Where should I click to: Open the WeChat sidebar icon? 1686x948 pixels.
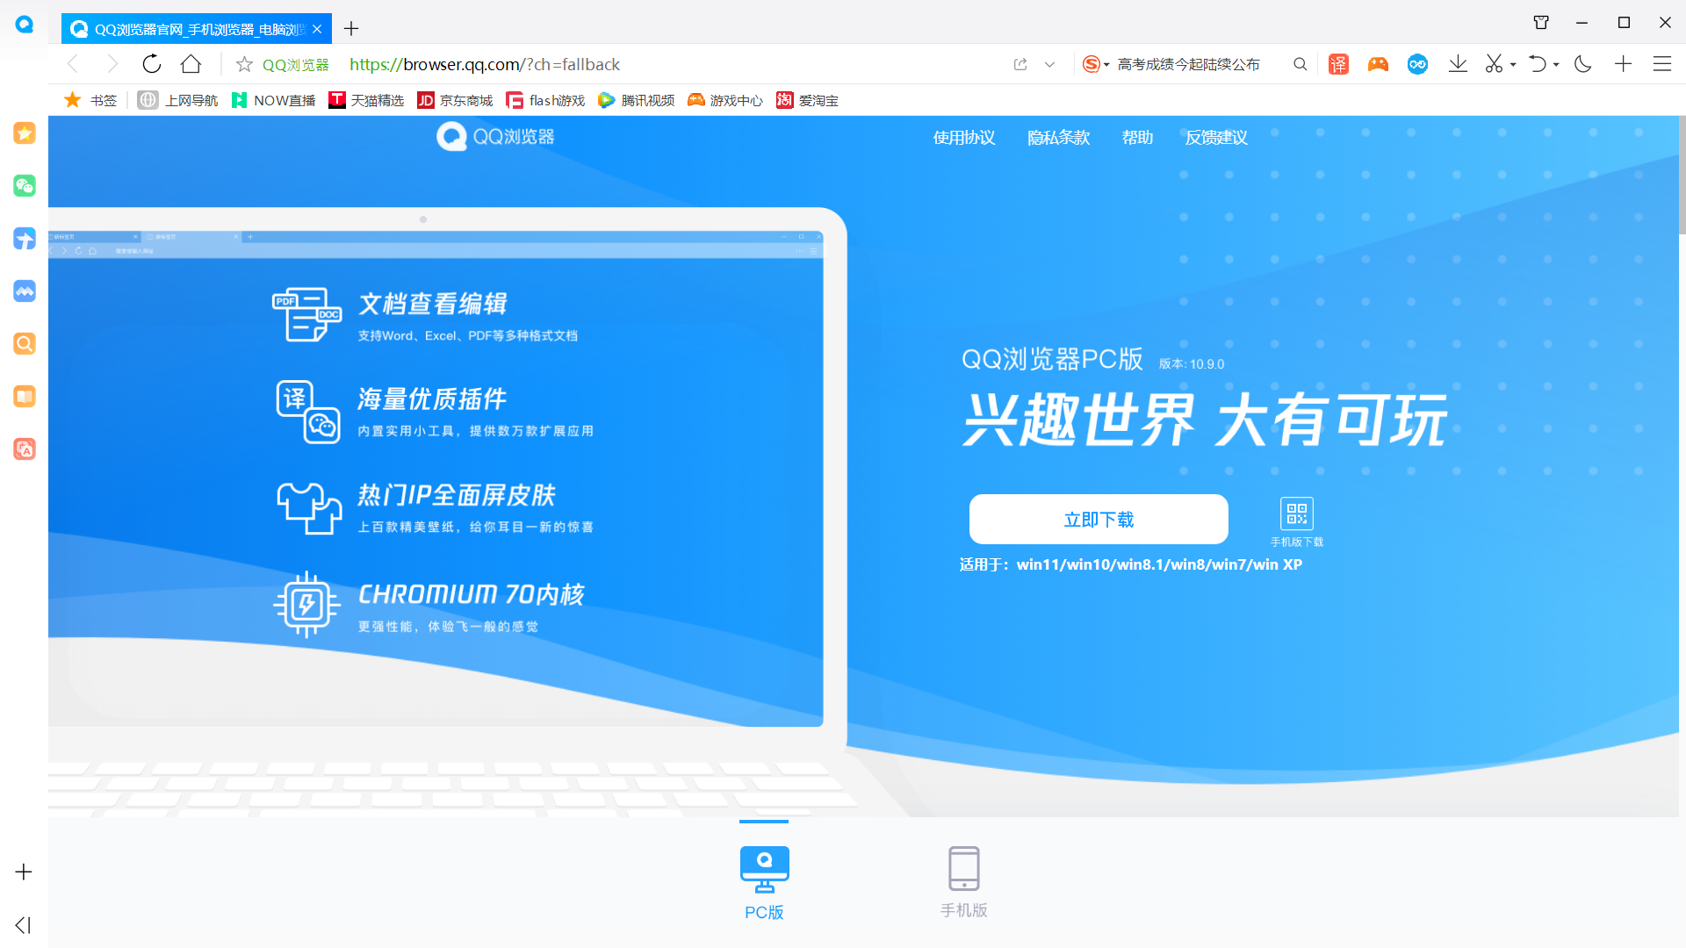coord(25,186)
